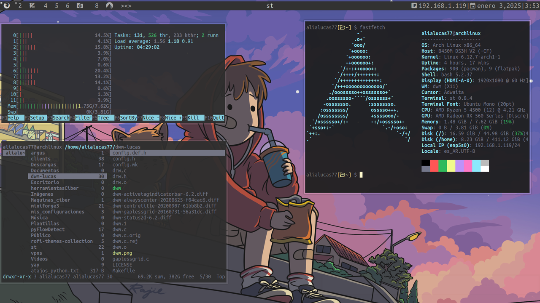The height and width of the screenshot is (303, 540).
Task: Click the red swatch in the fastfetch palette
Action: [x=434, y=166]
